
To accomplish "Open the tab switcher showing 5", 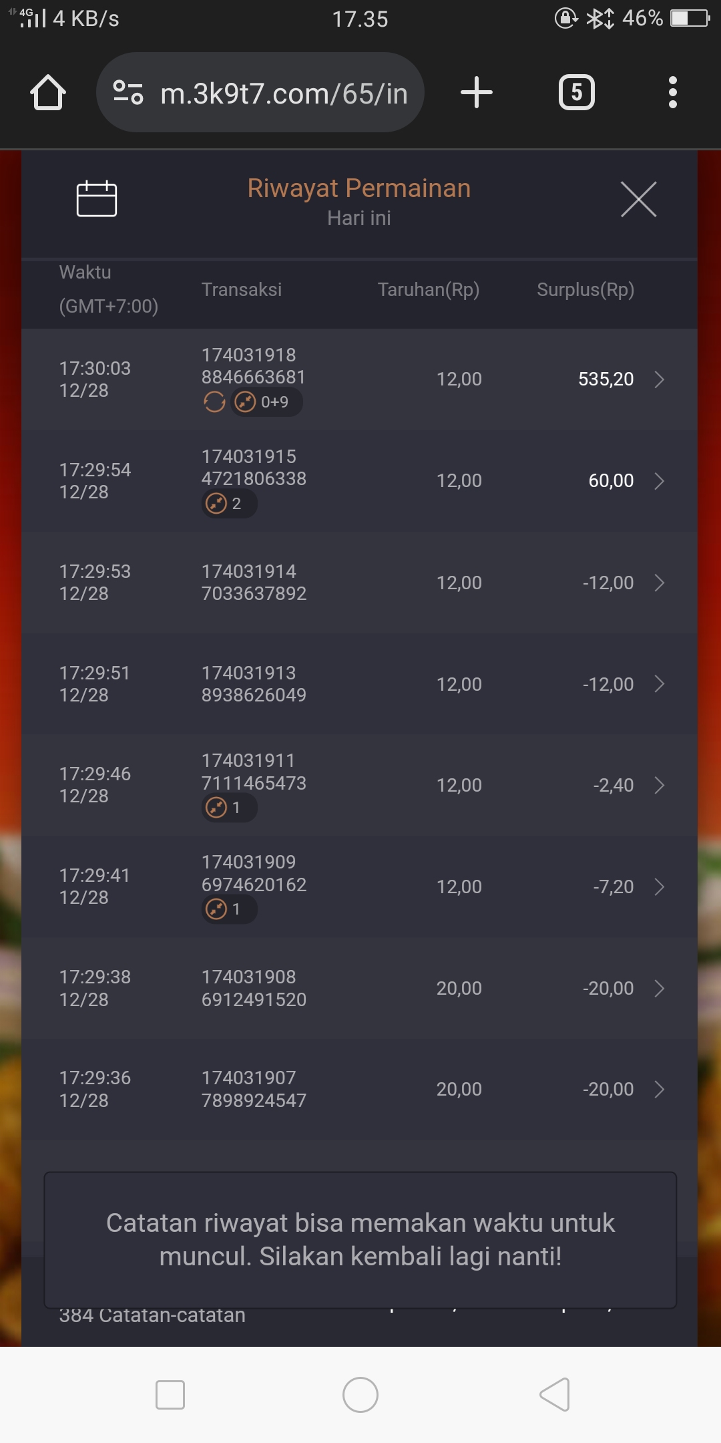I will coord(576,92).
